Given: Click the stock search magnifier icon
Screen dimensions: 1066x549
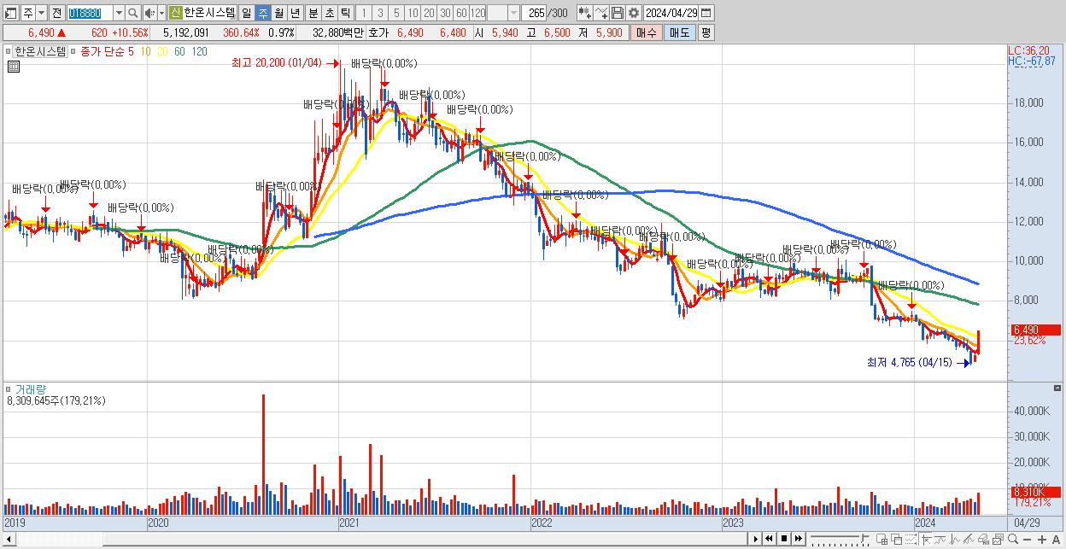Looking at the screenshot, I should (133, 13).
